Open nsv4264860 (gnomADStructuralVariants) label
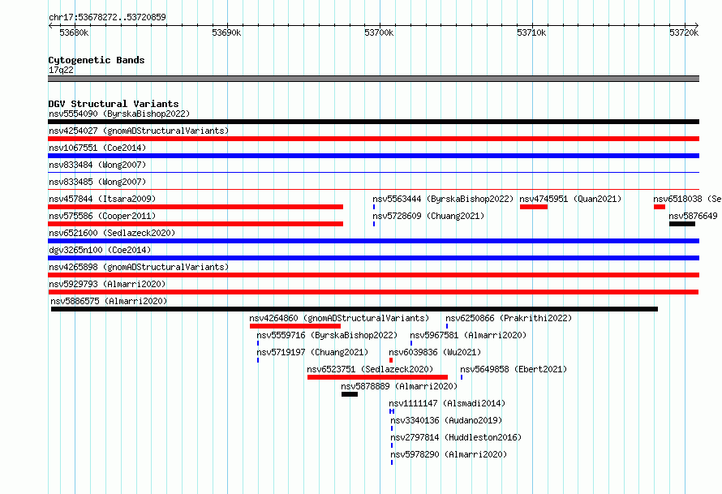 (x=339, y=318)
